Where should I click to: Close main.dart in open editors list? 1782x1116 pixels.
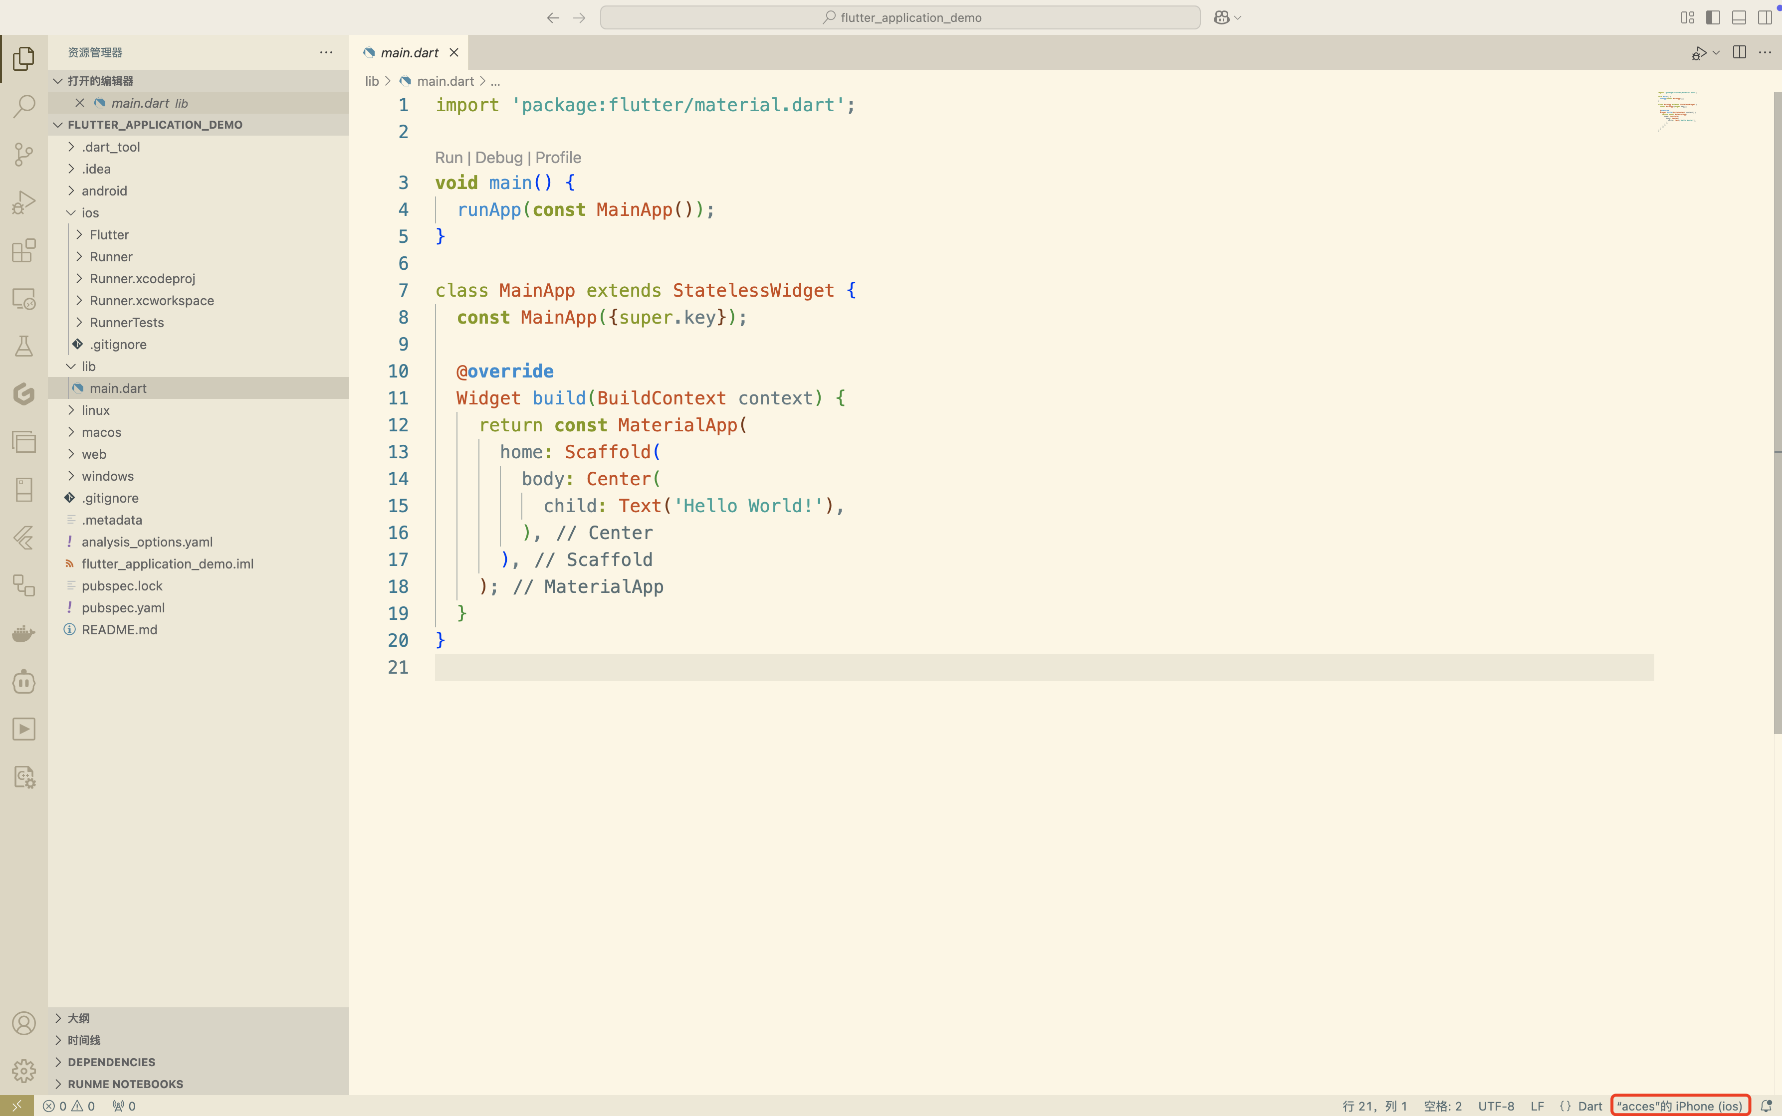tap(80, 103)
